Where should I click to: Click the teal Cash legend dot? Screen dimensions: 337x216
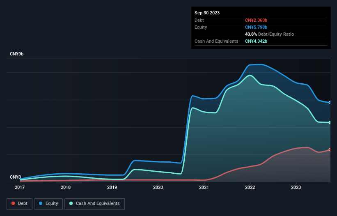[71, 203]
